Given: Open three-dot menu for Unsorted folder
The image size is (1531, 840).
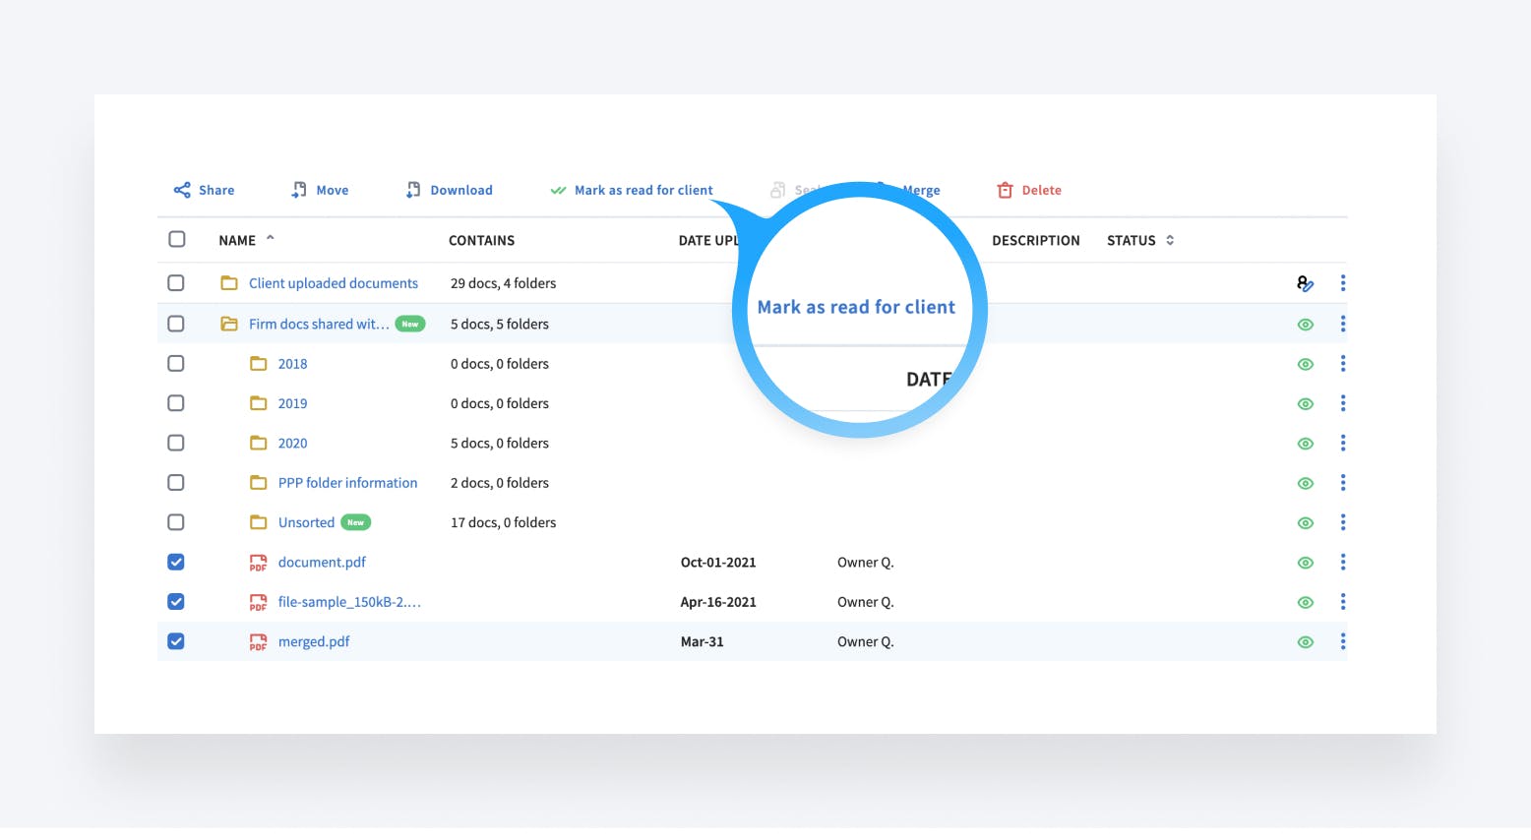Looking at the screenshot, I should click(1343, 522).
